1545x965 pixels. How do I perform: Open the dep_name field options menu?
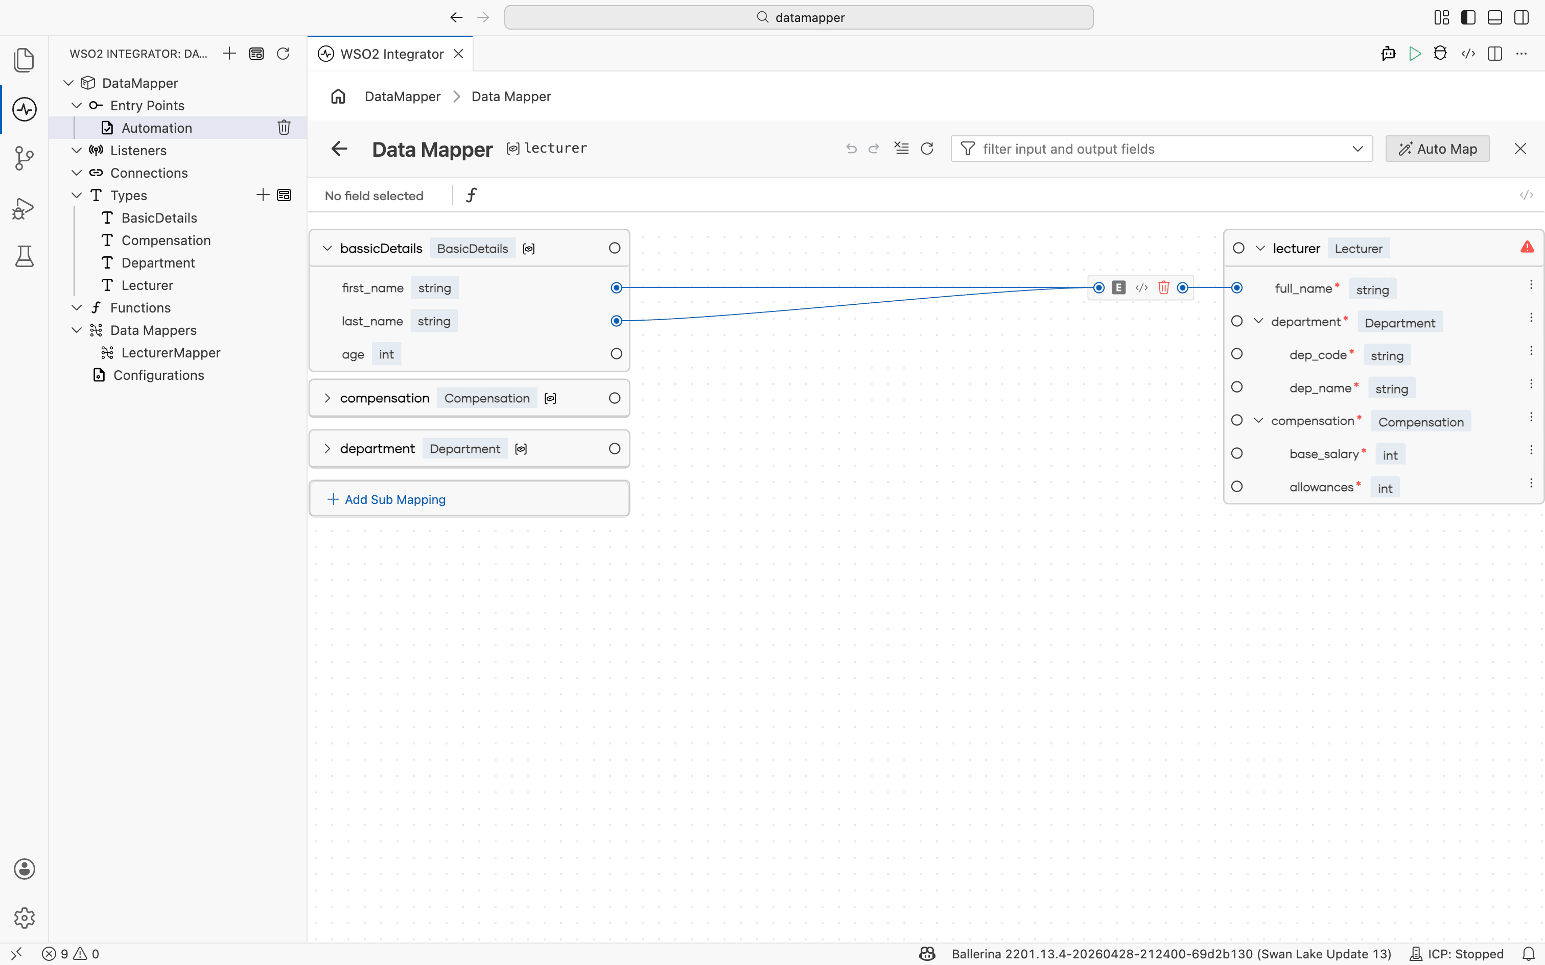coord(1531,383)
